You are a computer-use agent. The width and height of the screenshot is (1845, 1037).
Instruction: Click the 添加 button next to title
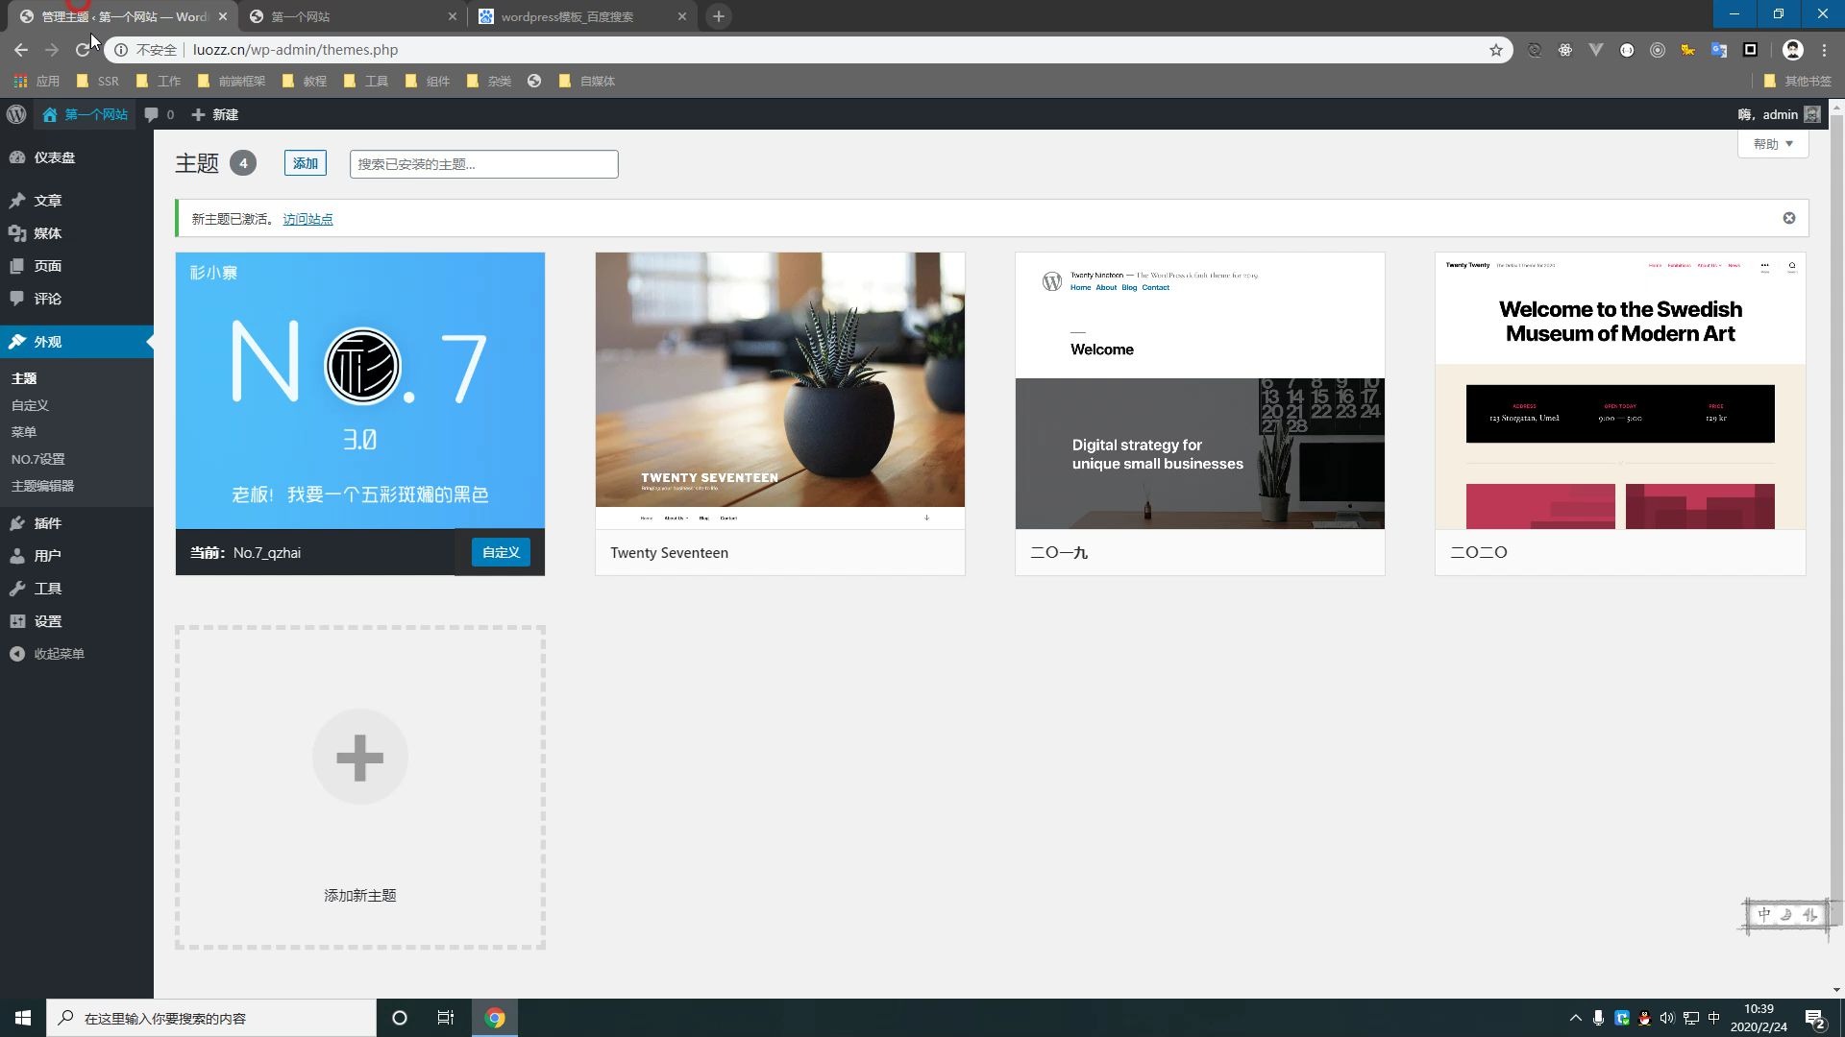[x=306, y=163]
